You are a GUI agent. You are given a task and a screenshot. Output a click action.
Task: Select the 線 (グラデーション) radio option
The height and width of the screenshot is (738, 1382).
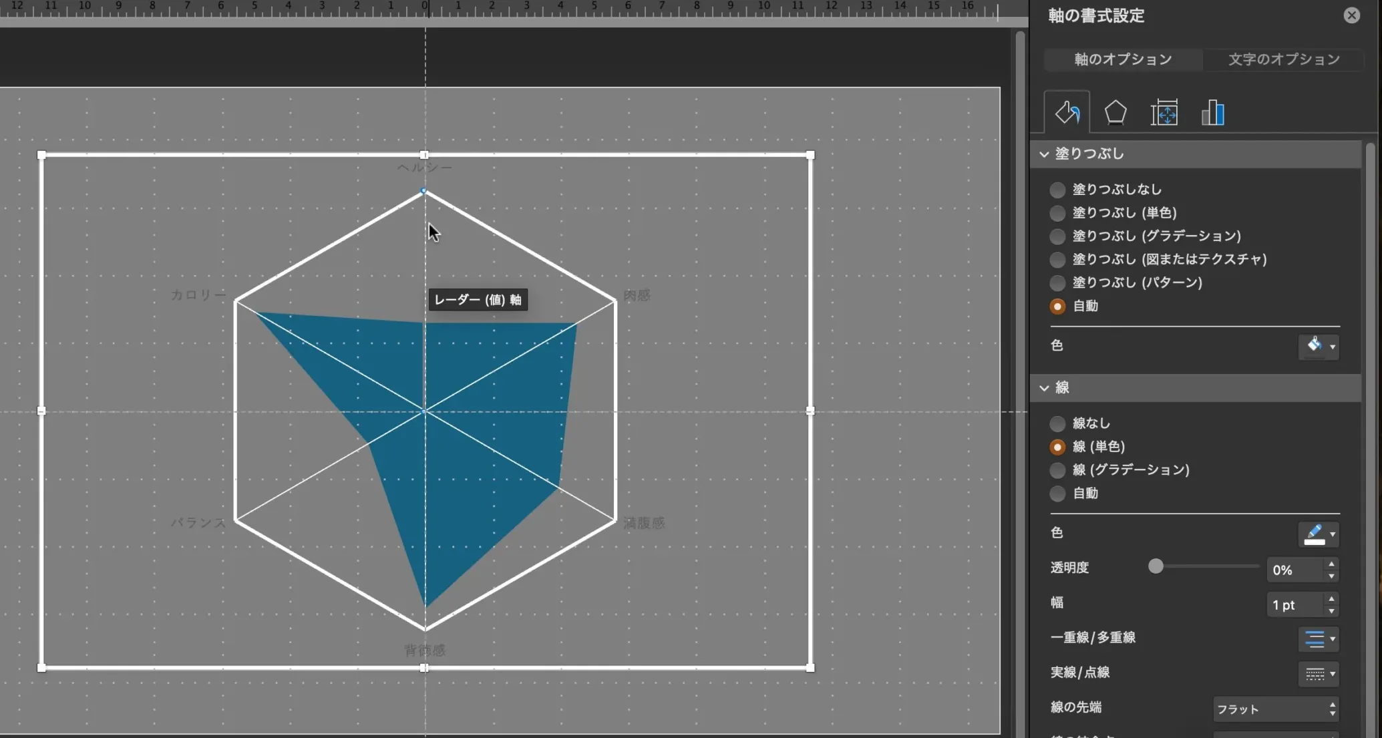pyautogui.click(x=1057, y=470)
